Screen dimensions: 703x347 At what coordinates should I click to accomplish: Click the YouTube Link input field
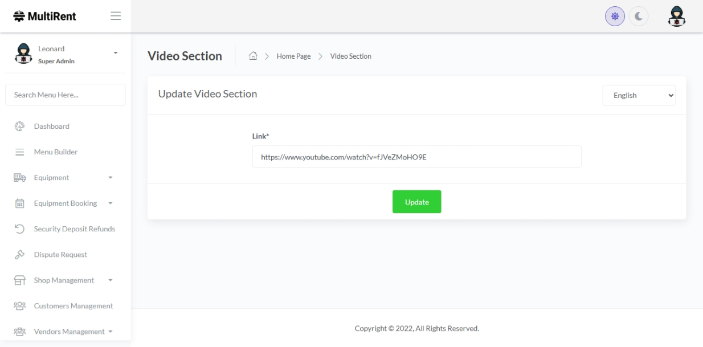(416, 156)
